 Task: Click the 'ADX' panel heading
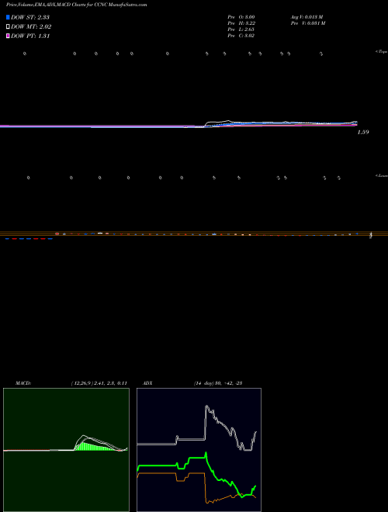(147, 383)
